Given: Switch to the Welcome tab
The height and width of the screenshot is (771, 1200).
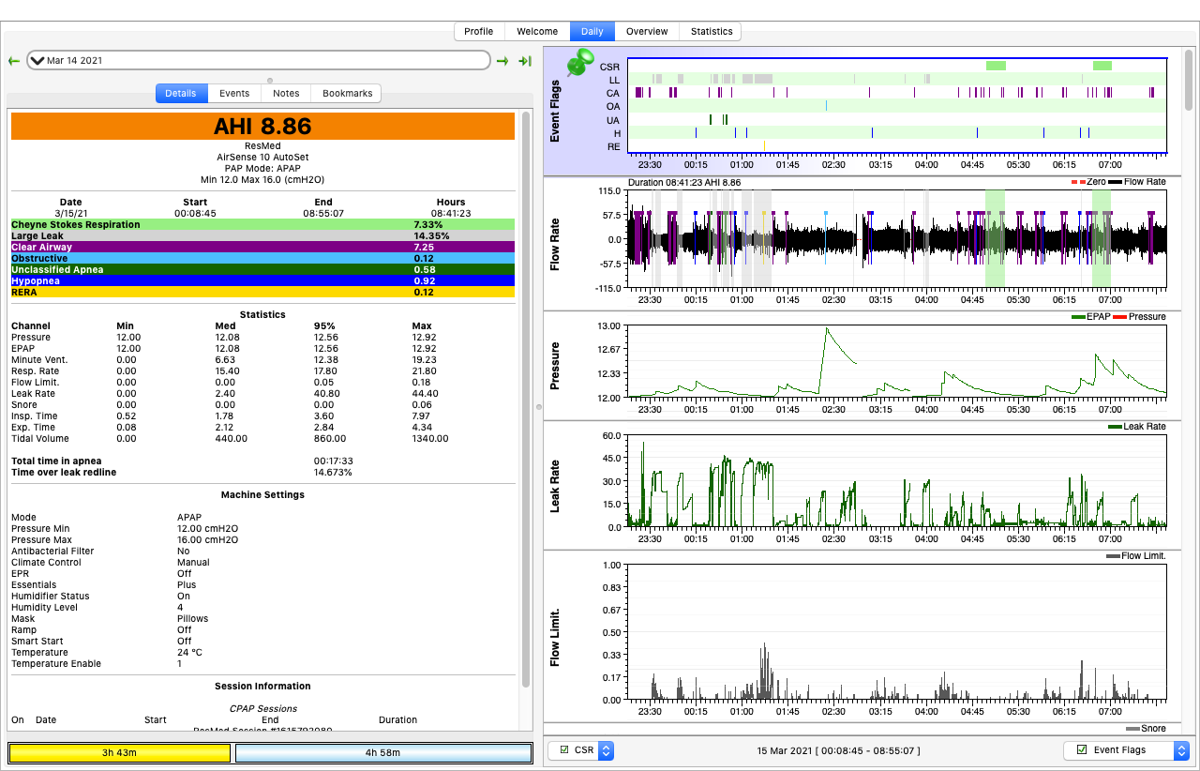Looking at the screenshot, I should [x=537, y=31].
